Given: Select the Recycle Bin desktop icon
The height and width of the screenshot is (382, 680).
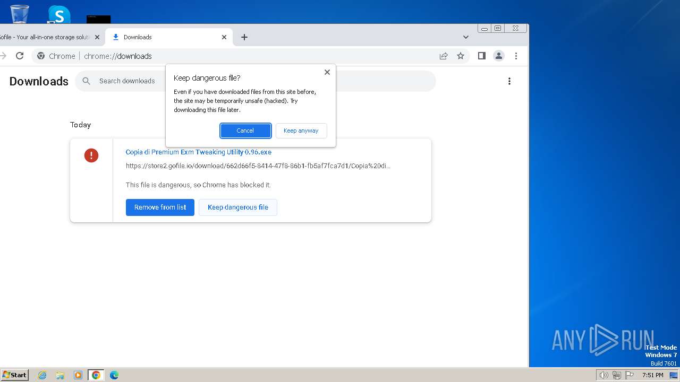Looking at the screenshot, I should [x=19, y=13].
